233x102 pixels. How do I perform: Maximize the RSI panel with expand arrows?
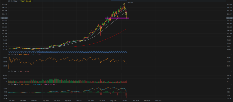[x=231, y=54]
